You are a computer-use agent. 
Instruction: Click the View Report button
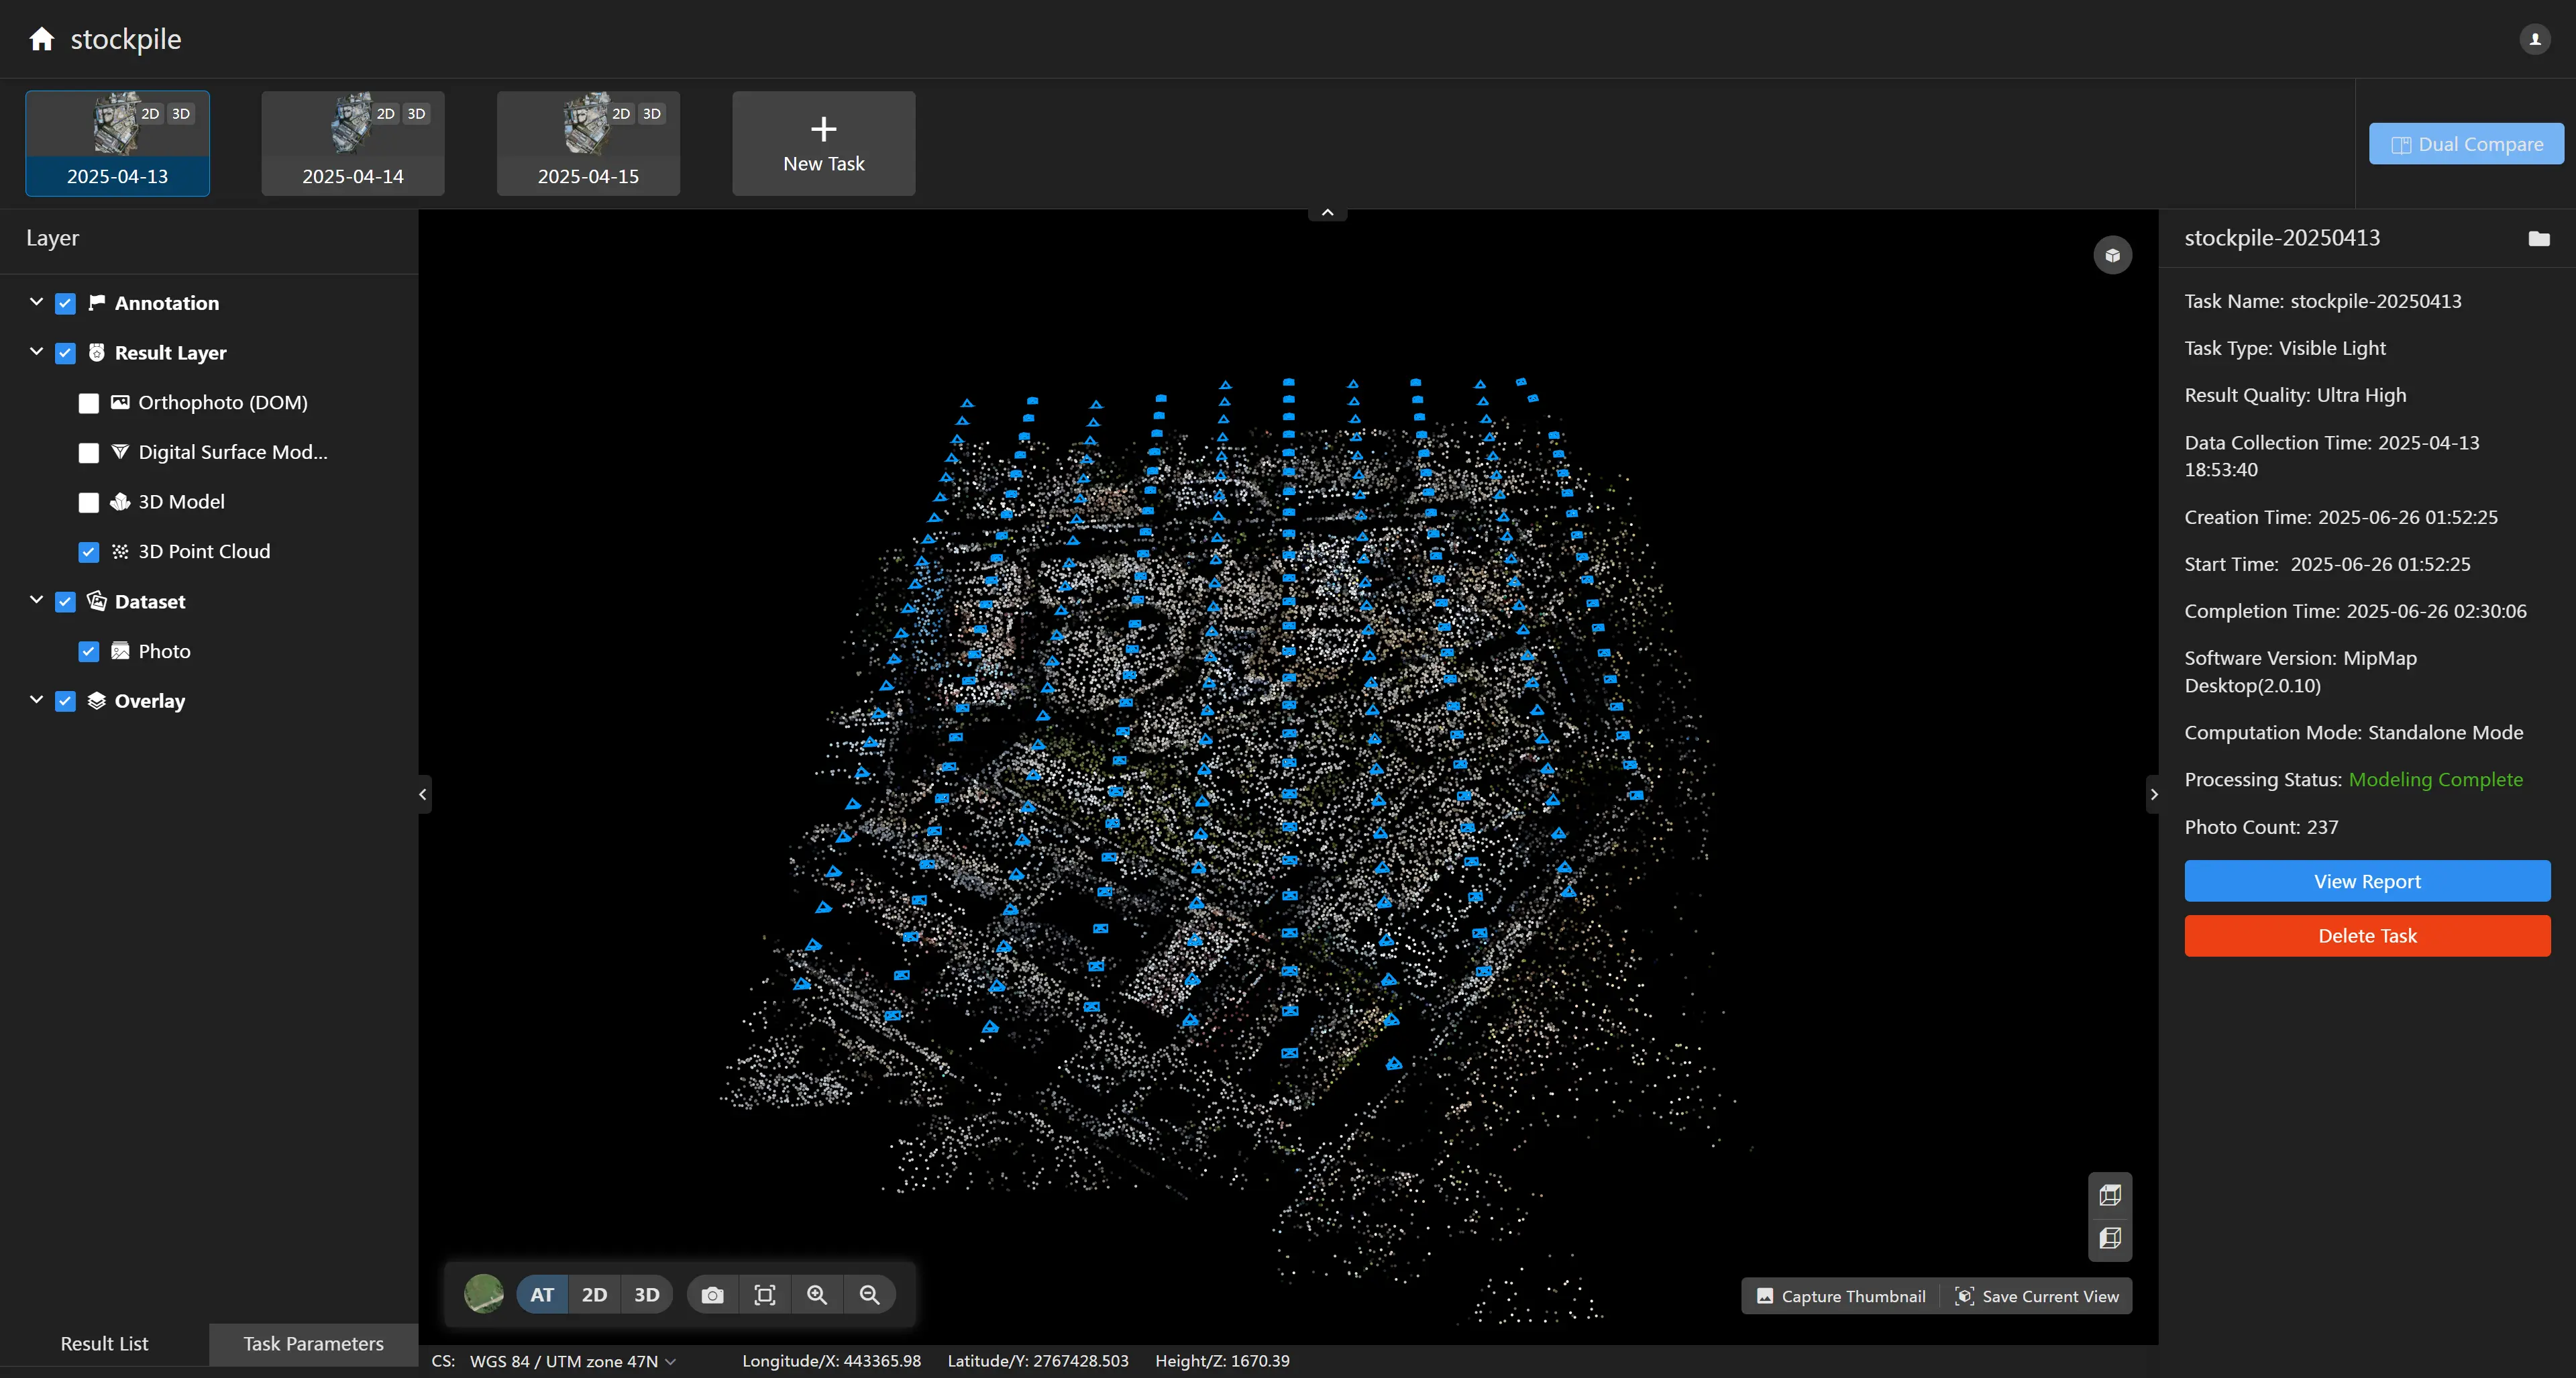click(2366, 881)
